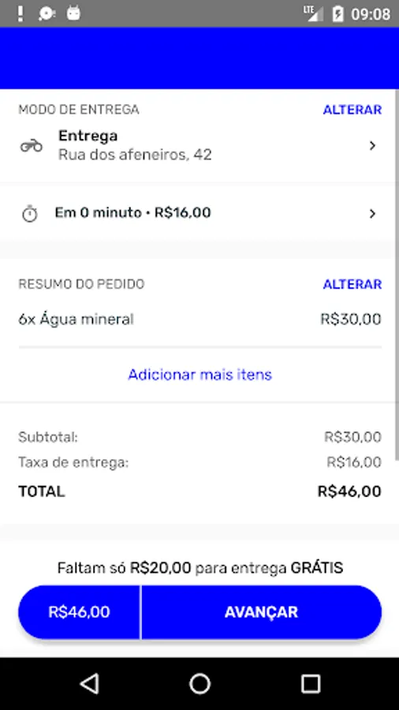Select ALTERAR next to Modo de Entrega
This screenshot has width=399, height=710.
point(352,110)
